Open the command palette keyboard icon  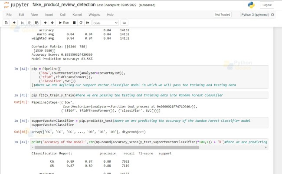coord(124,23)
